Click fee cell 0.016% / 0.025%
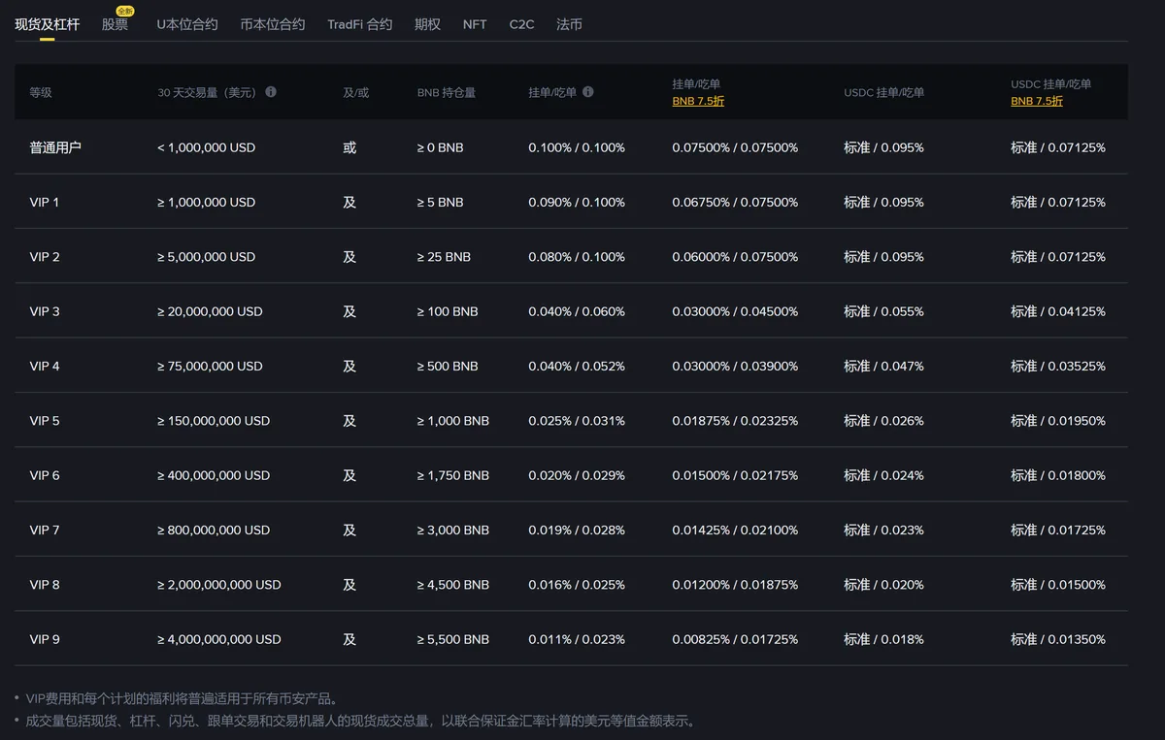This screenshot has width=1165, height=740. (577, 585)
